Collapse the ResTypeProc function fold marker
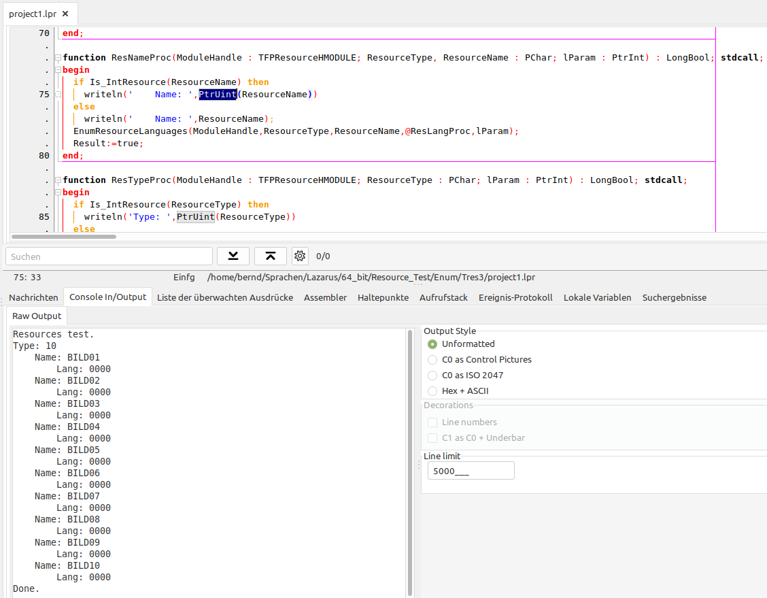Viewport: 767px width, 598px height. (58, 180)
